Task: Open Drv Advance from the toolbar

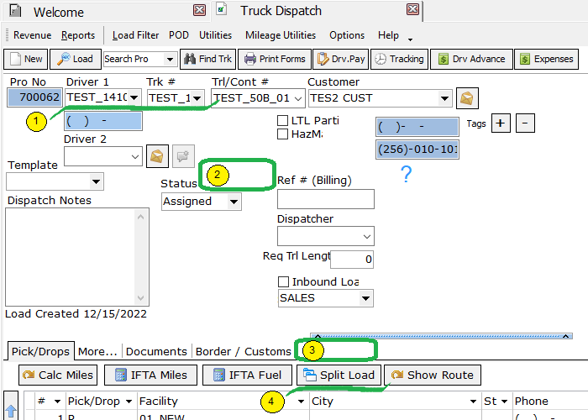Action: [x=470, y=59]
